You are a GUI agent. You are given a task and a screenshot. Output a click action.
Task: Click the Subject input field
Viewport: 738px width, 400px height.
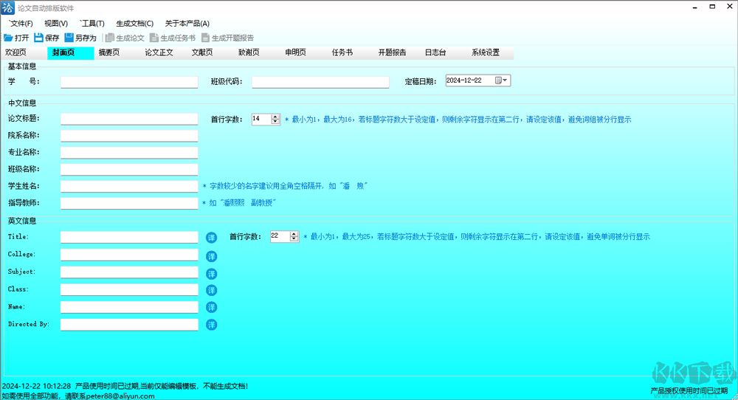[x=129, y=272]
